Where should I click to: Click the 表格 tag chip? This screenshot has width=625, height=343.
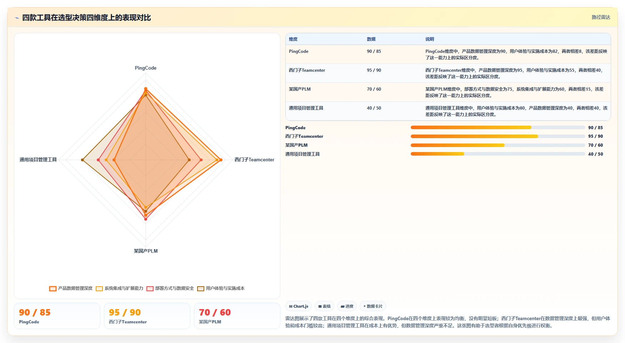point(324,306)
